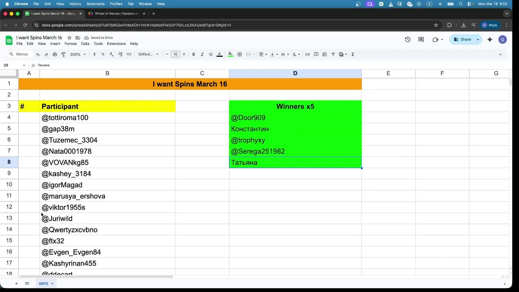
Task: Open the More formats 123 menu
Action: coord(129,54)
